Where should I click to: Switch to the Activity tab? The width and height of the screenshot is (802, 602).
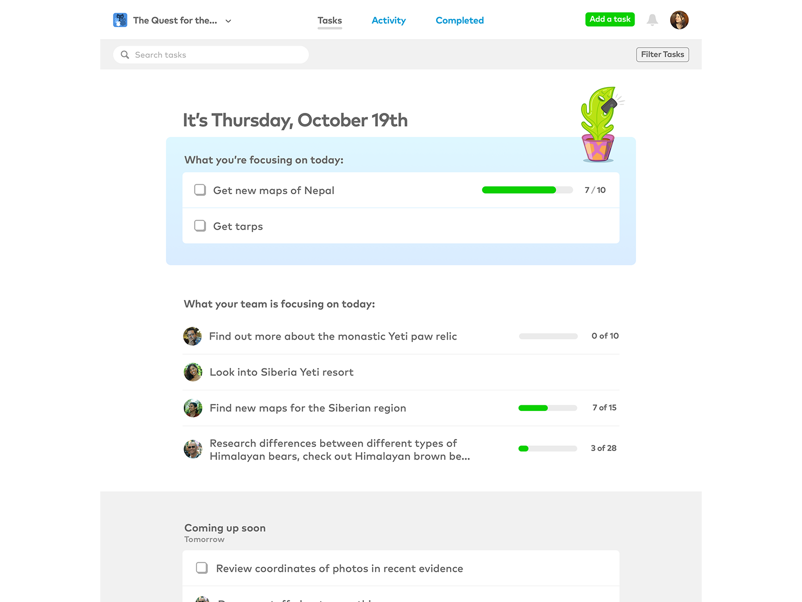tap(388, 21)
